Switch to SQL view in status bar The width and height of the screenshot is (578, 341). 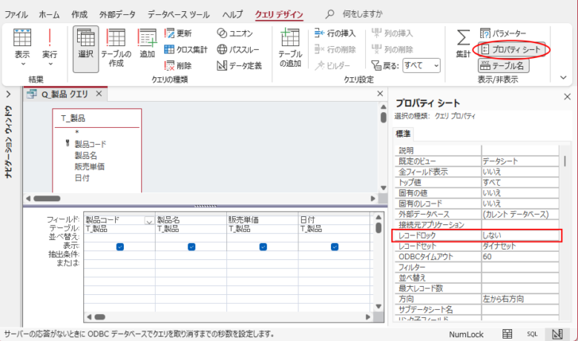pyautogui.click(x=532, y=335)
